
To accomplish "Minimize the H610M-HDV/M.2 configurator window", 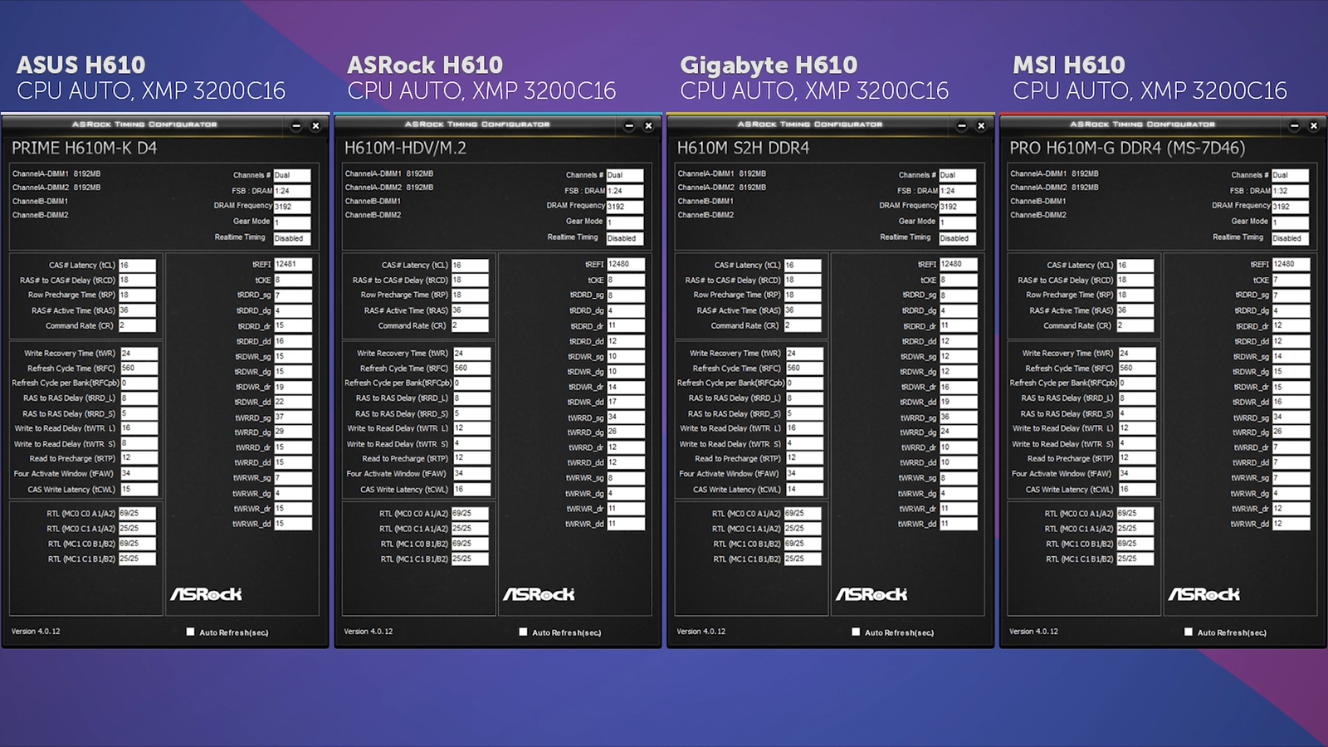I will pyautogui.click(x=629, y=126).
